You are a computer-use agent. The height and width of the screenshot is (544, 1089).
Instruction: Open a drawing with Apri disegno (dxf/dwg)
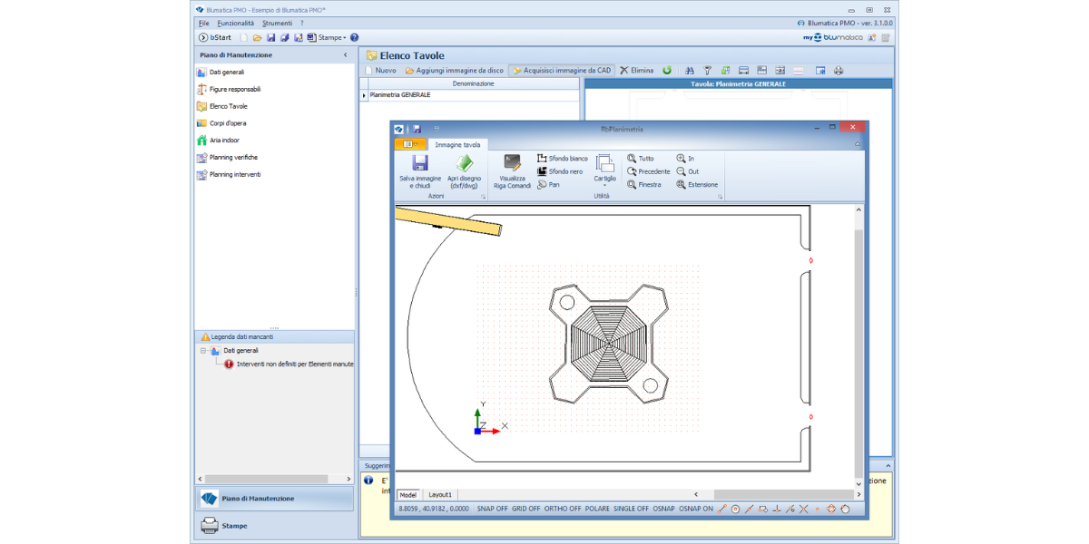point(465,164)
